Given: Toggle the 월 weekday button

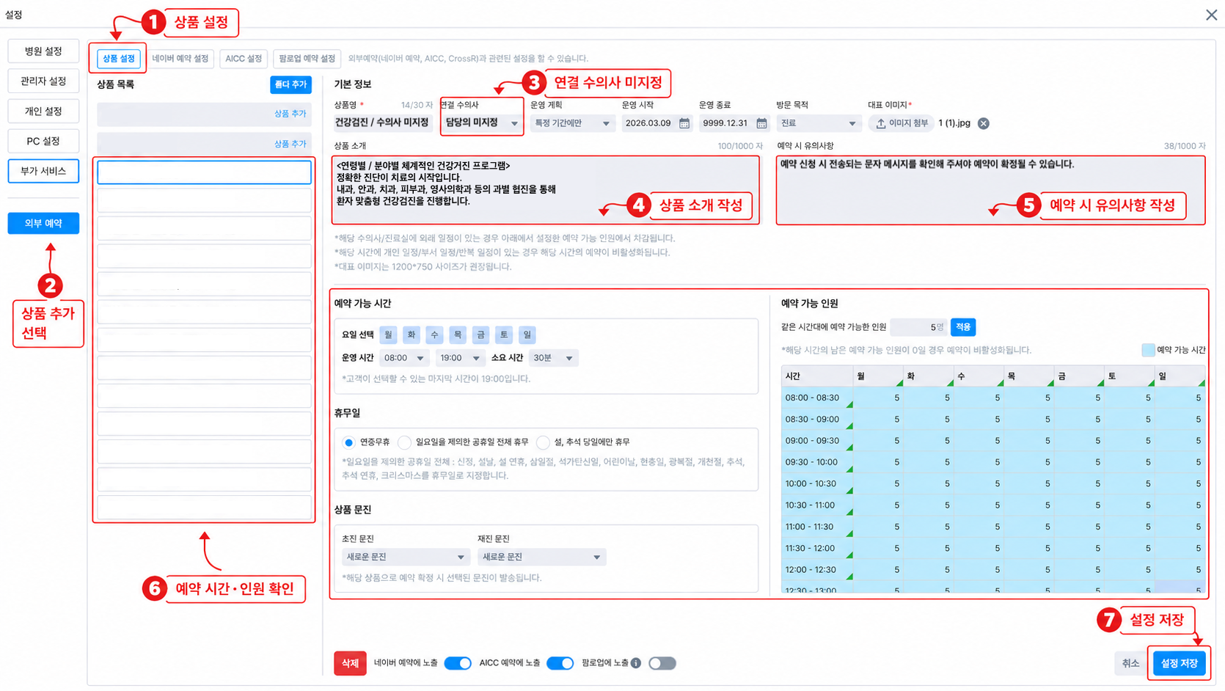Looking at the screenshot, I should click(x=388, y=335).
